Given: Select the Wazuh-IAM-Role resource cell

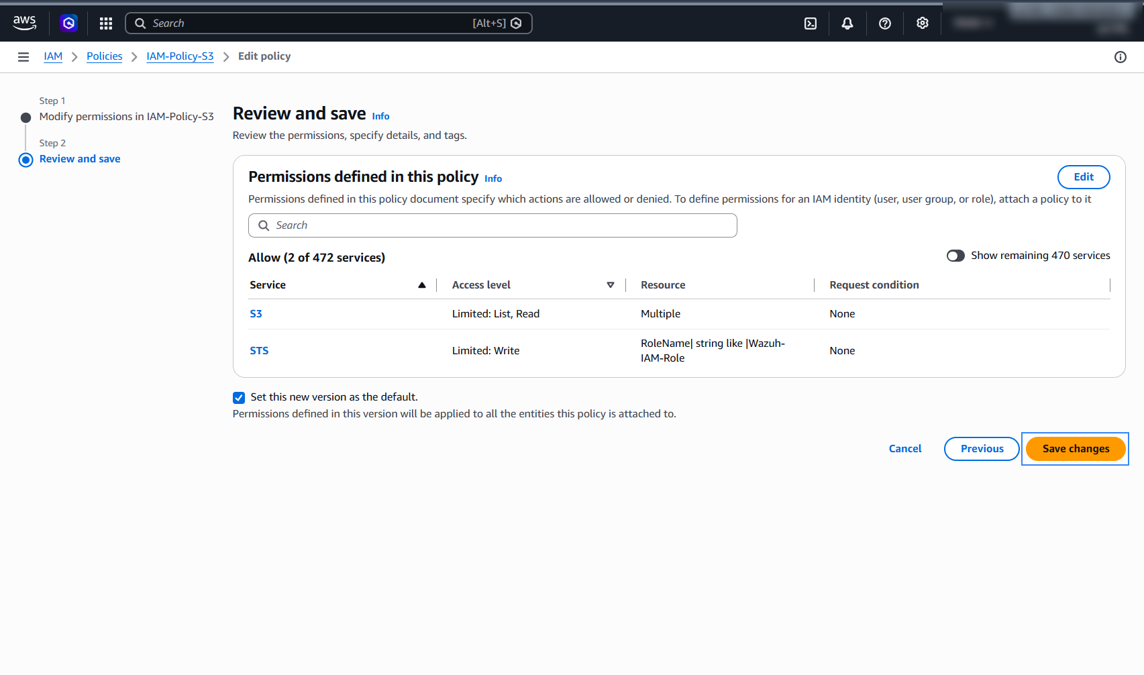Looking at the screenshot, I should point(713,351).
